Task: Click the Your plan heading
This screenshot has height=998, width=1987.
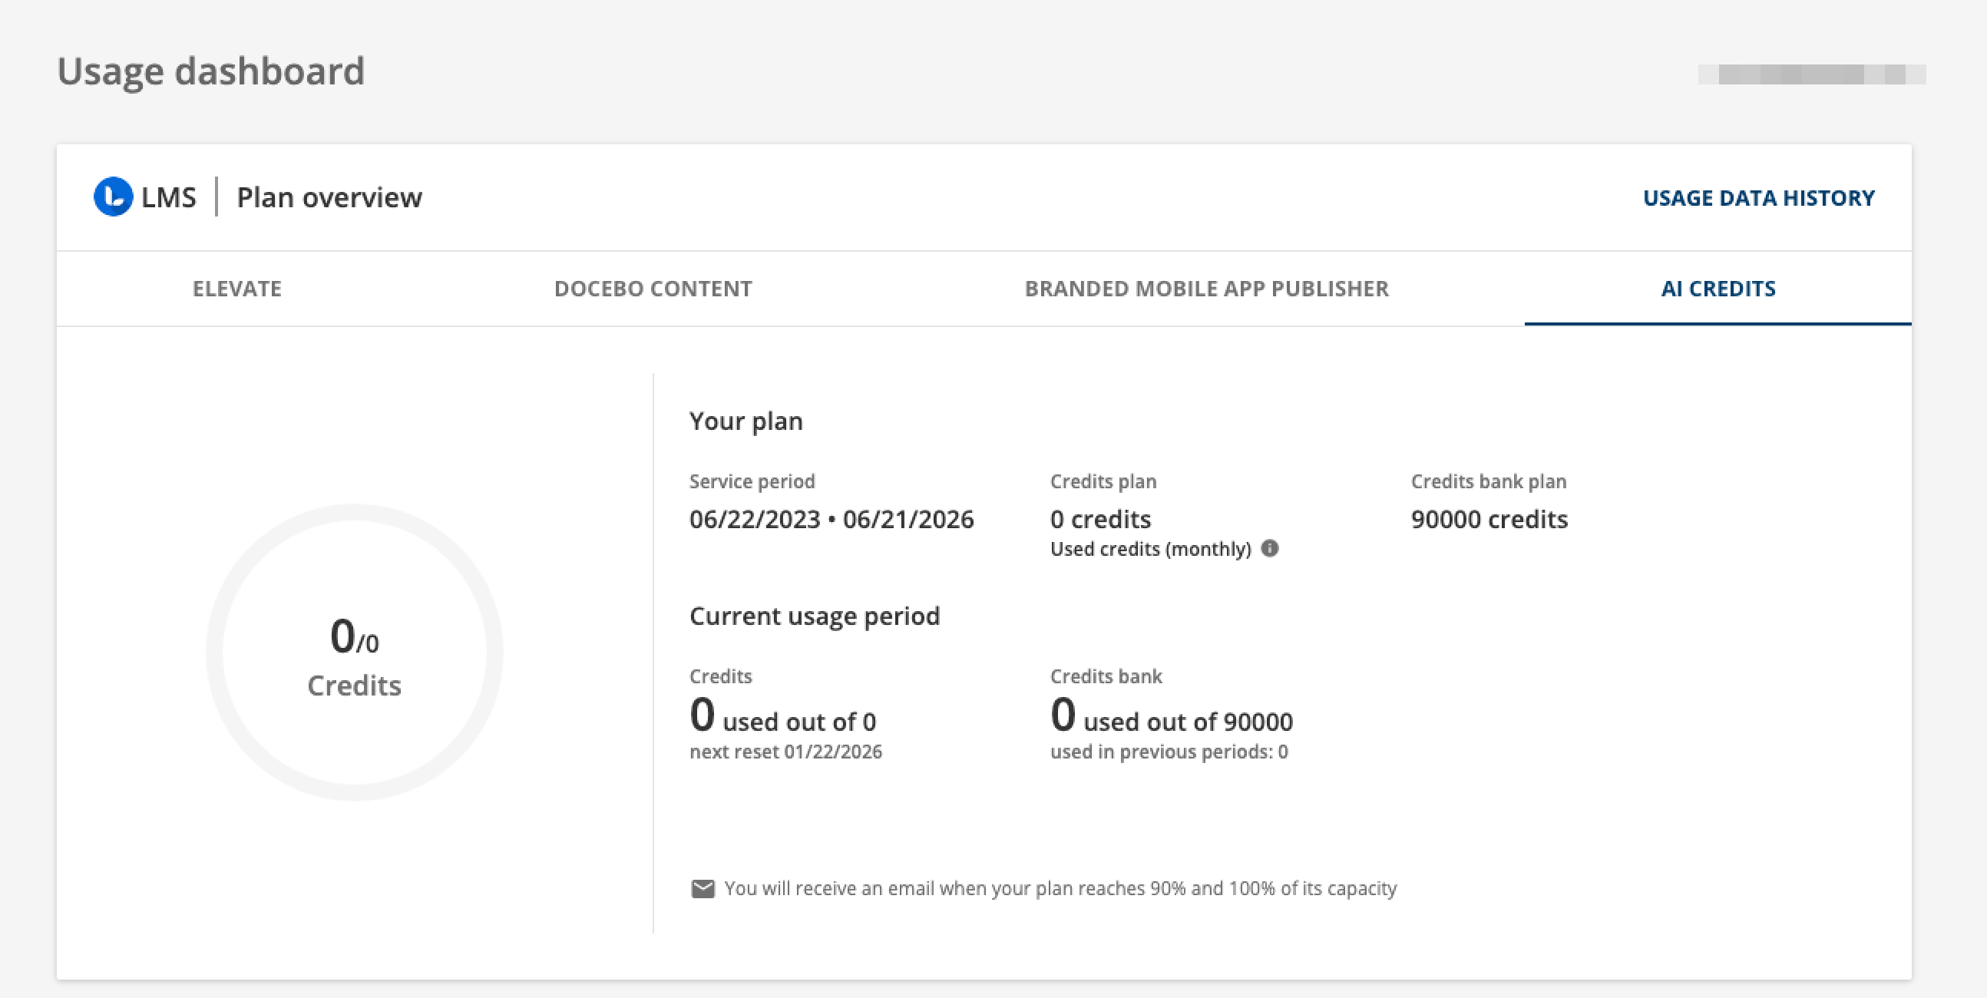Action: point(745,421)
